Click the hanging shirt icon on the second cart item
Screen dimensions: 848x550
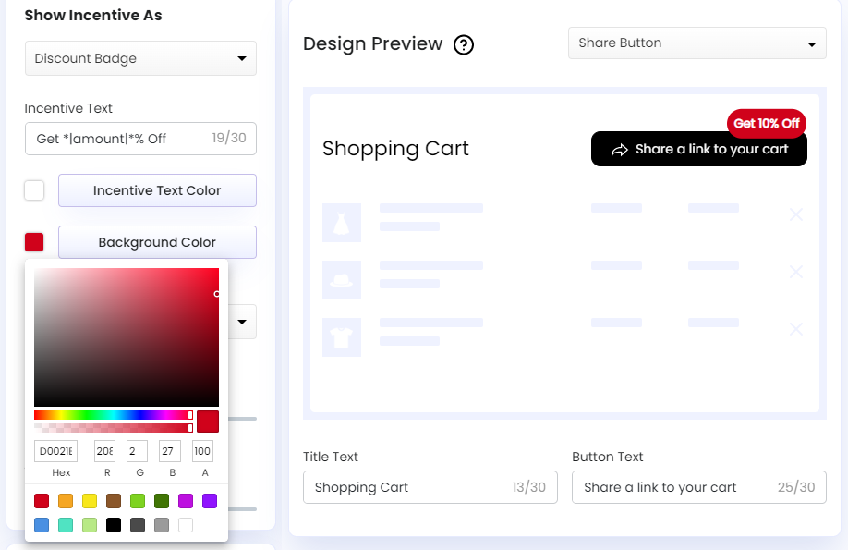pos(342,280)
